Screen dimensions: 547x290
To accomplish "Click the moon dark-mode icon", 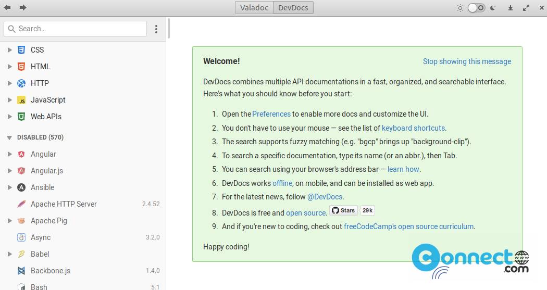I will pos(493,8).
